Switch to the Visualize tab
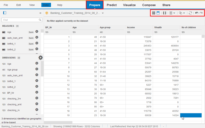This screenshot has width=205, height=128. point(129,5)
